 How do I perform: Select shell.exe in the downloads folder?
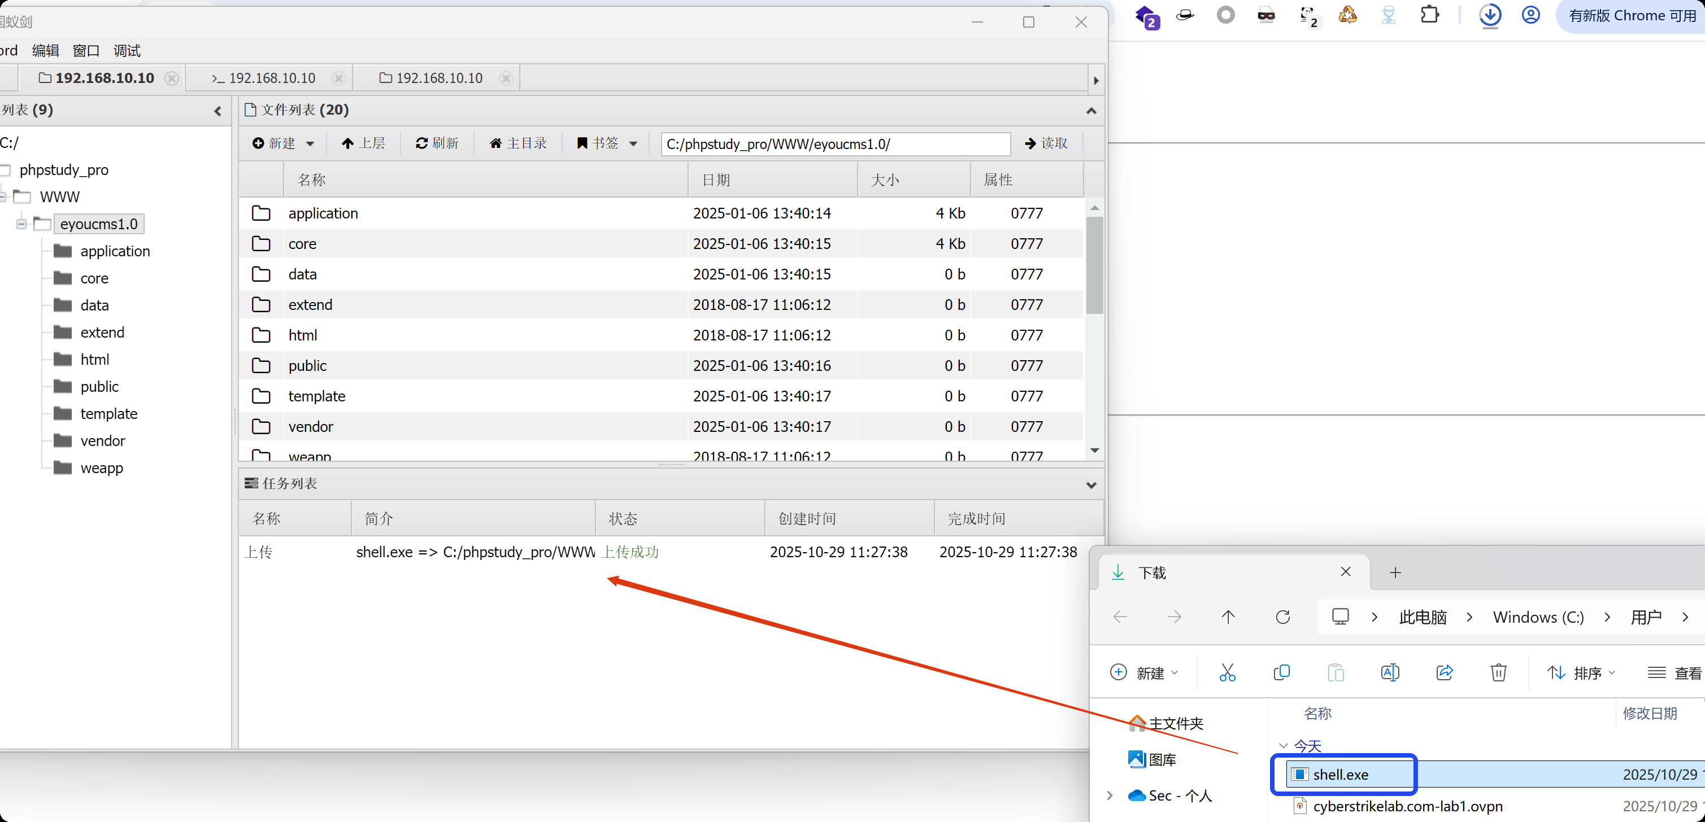[x=1340, y=773]
